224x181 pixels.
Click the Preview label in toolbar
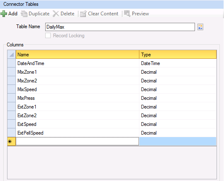[140, 14]
